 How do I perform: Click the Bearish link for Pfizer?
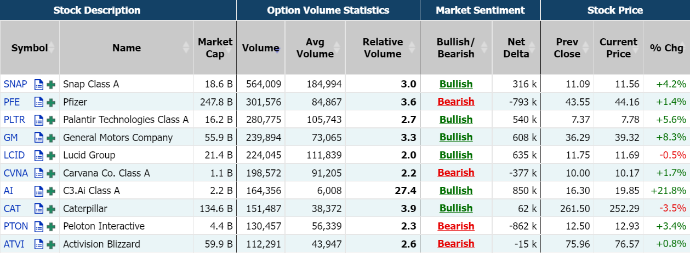tap(455, 102)
